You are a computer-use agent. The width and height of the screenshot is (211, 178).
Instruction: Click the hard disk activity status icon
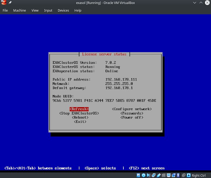point(138,175)
